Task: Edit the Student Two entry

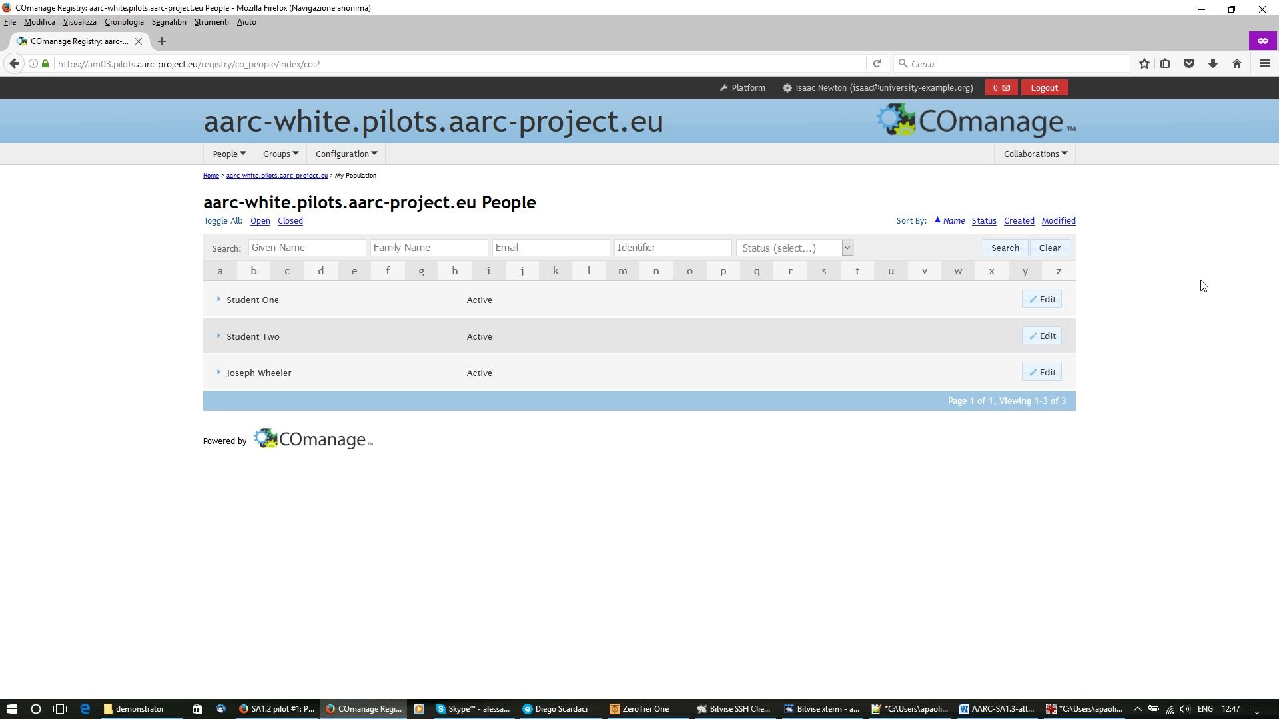Action: 1041,336
